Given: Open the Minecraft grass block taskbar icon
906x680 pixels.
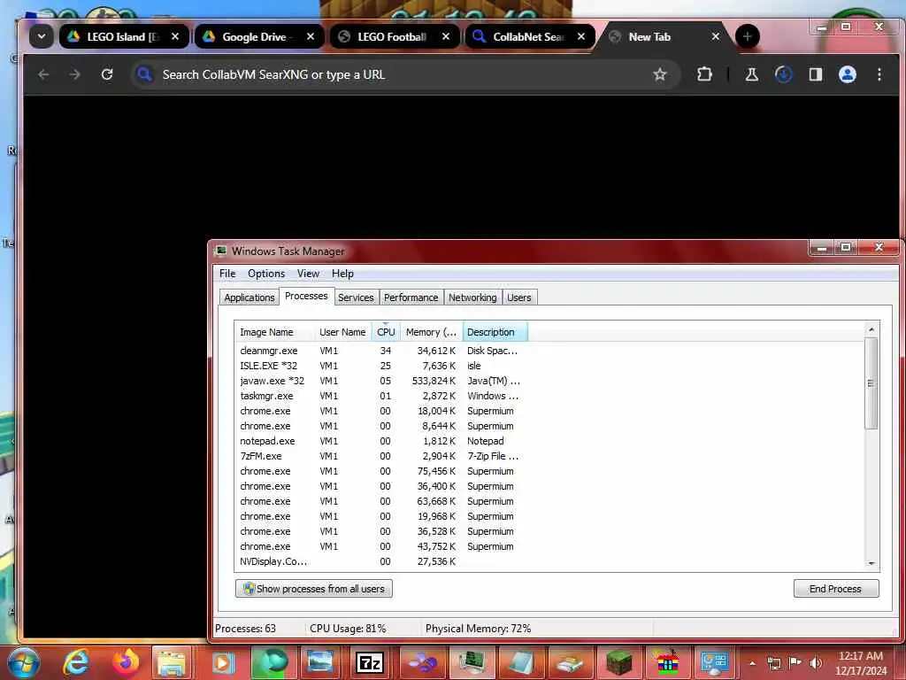Looking at the screenshot, I should tap(618, 662).
